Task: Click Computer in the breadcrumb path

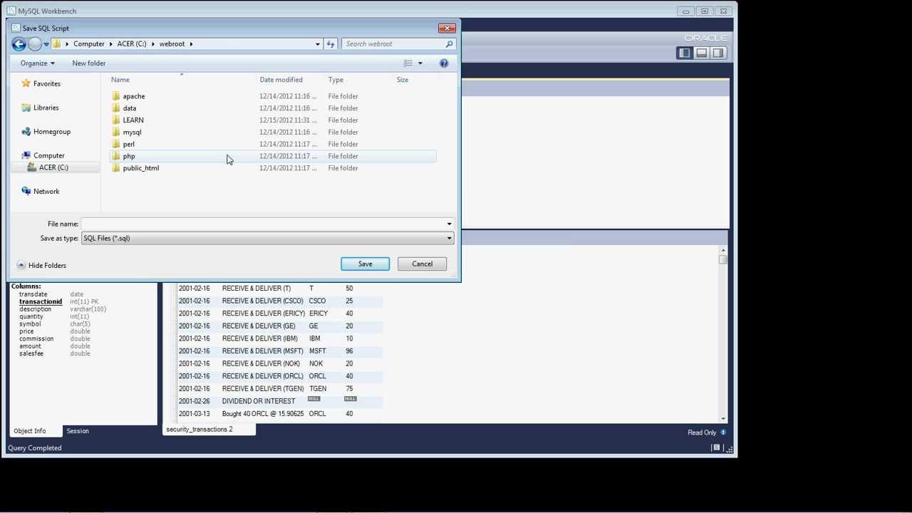Action: click(x=89, y=44)
